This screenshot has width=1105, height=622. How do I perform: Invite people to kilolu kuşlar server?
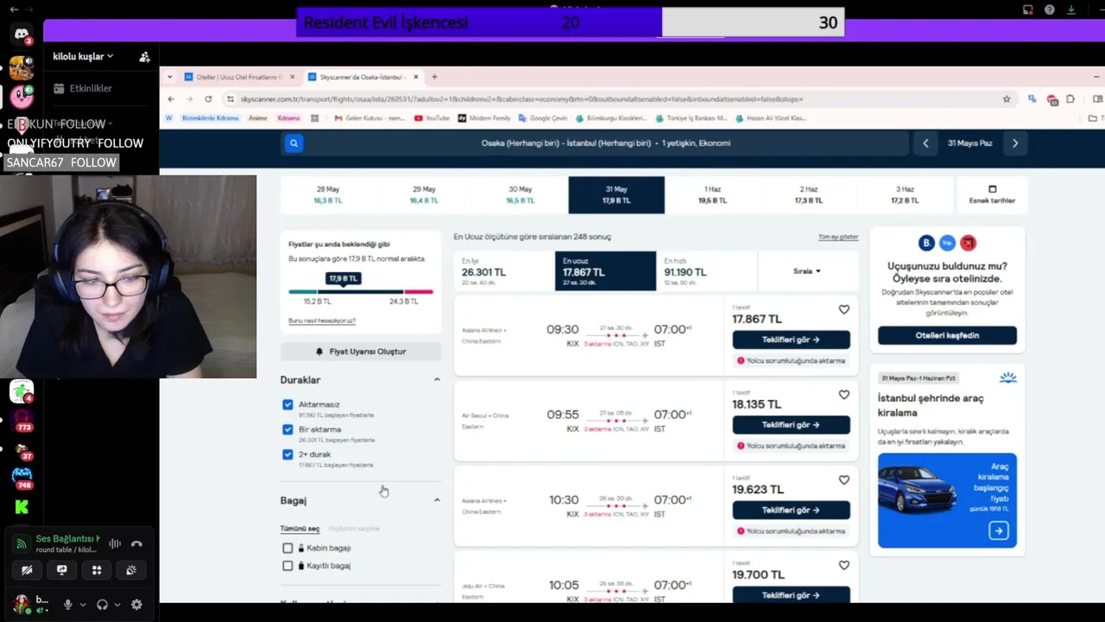[x=144, y=57]
